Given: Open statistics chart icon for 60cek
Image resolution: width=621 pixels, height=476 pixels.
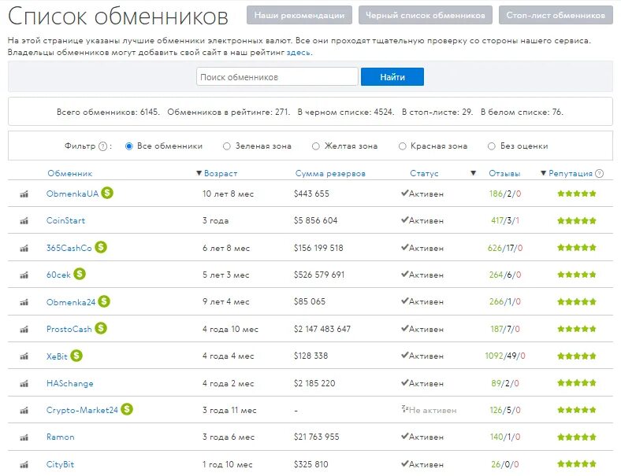Looking at the screenshot, I should tap(24, 275).
